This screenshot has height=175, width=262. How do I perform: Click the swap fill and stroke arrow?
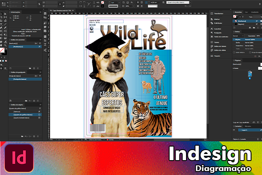6,49
